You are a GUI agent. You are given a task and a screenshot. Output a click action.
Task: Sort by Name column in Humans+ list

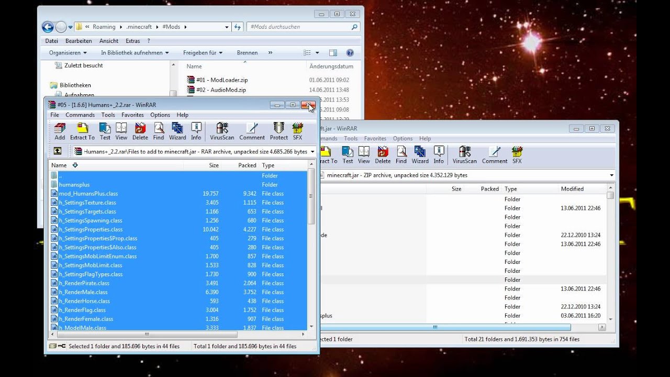pyautogui.click(x=116, y=165)
